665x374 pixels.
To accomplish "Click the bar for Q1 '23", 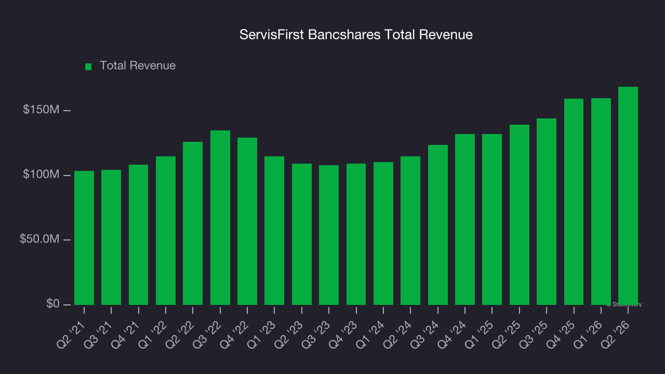I will click(x=274, y=231).
